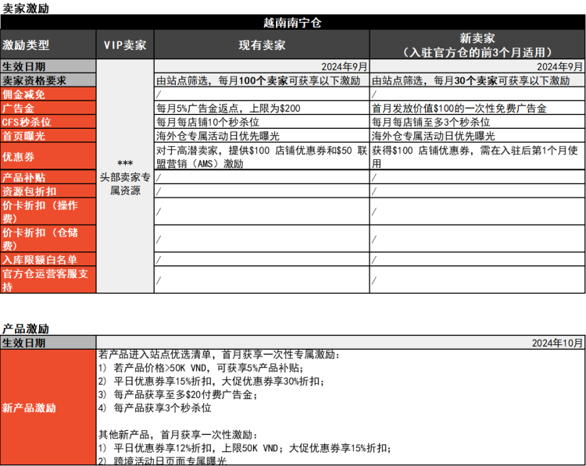Screen dimensions: 586x466
Task: Click the 新产品激励 orange cell
Action: pos(48,407)
